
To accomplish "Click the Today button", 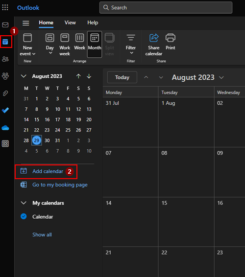I will click(122, 77).
